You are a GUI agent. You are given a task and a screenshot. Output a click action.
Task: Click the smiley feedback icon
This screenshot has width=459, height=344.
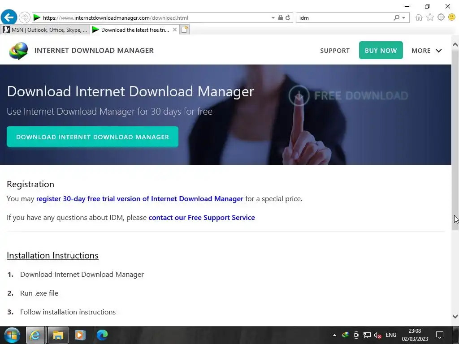pos(452,17)
